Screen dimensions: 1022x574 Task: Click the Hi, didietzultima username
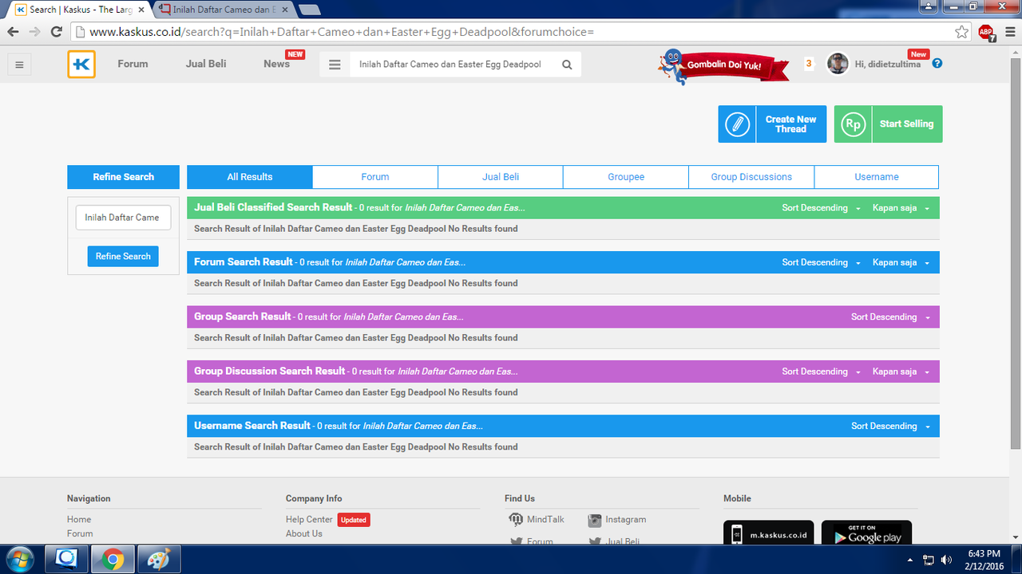[887, 65]
